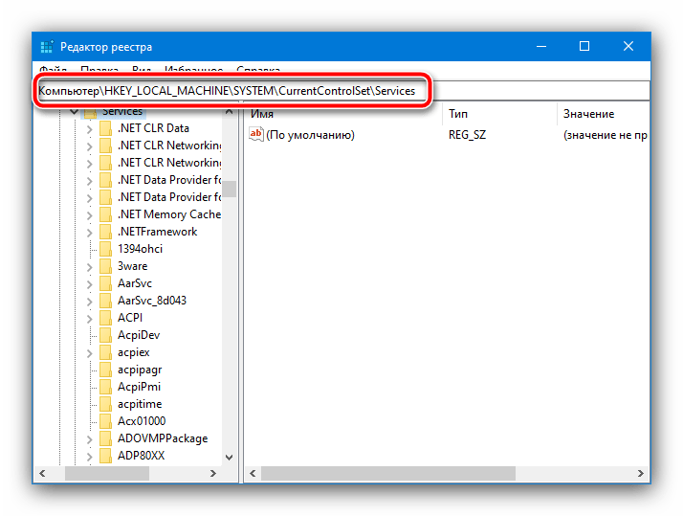Click the ab string value icon
This screenshot has height=516, width=683.
256,134
